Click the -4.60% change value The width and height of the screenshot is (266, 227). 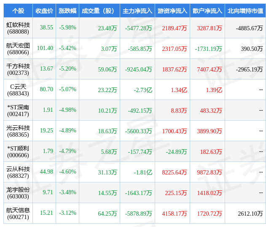(x=68, y=172)
